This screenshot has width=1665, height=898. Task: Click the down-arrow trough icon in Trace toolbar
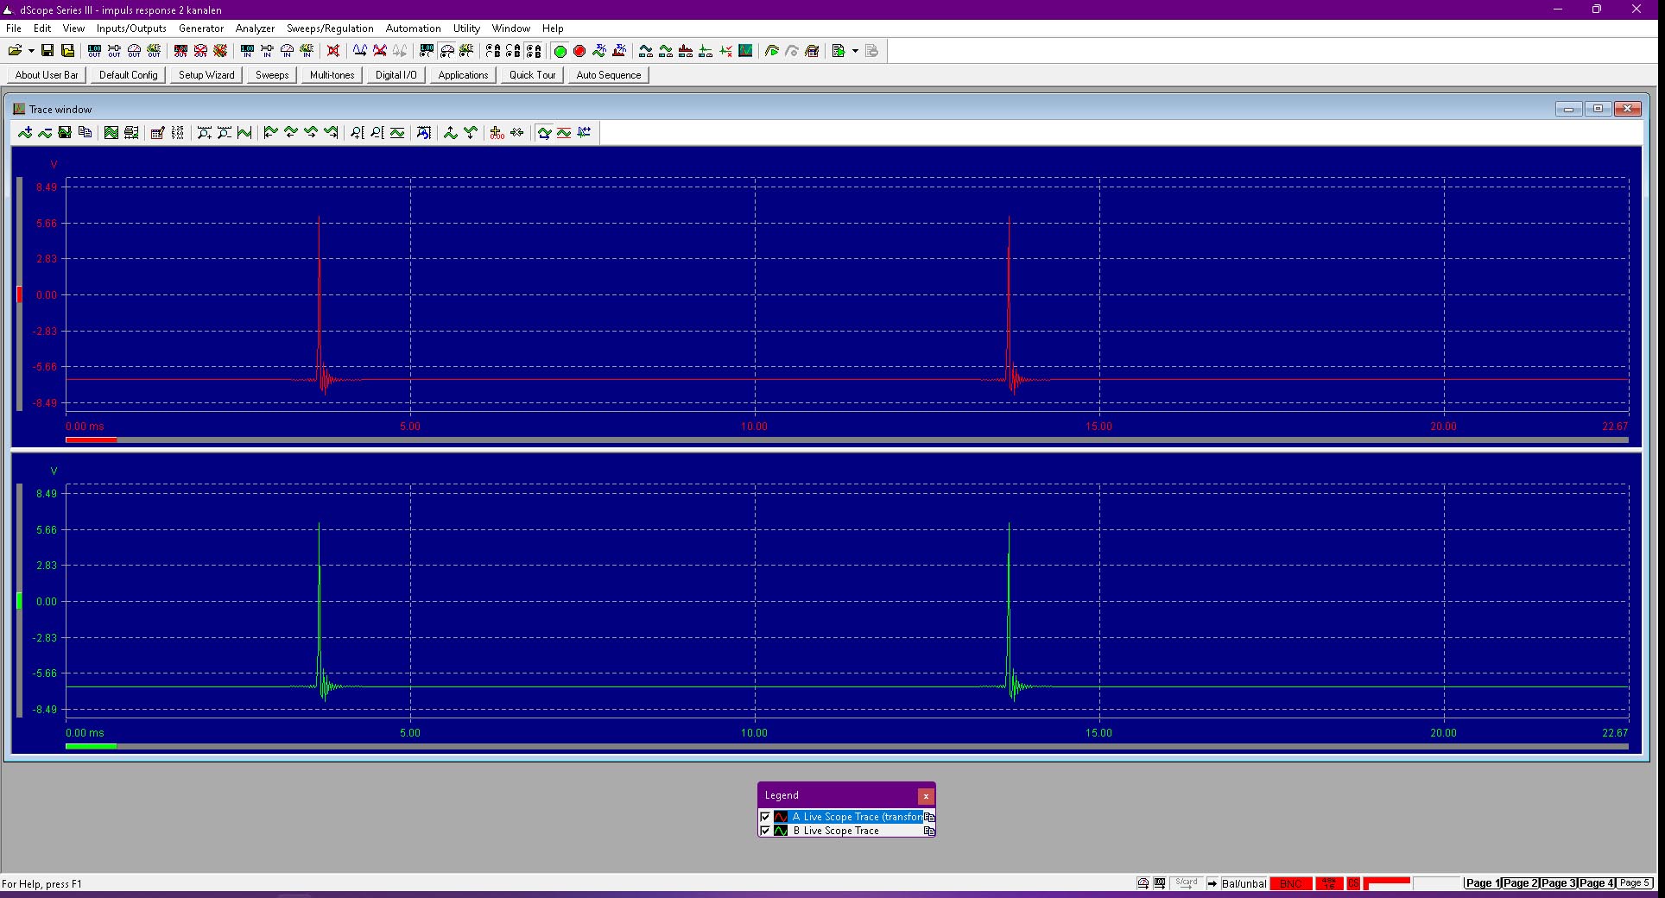pyautogui.click(x=471, y=133)
